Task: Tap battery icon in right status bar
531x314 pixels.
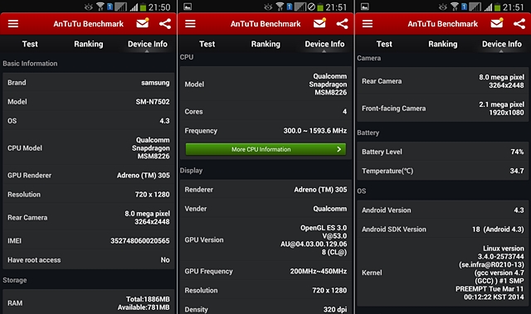Action: point(498,7)
